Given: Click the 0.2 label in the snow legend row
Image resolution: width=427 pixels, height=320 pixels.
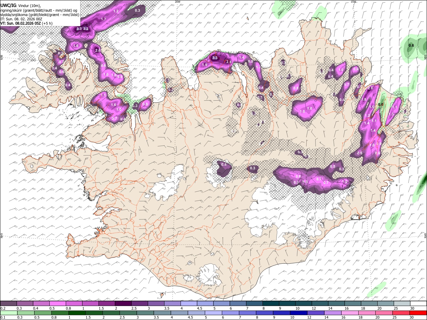Looking at the screenshot, I should pyautogui.click(x=3, y=308).
